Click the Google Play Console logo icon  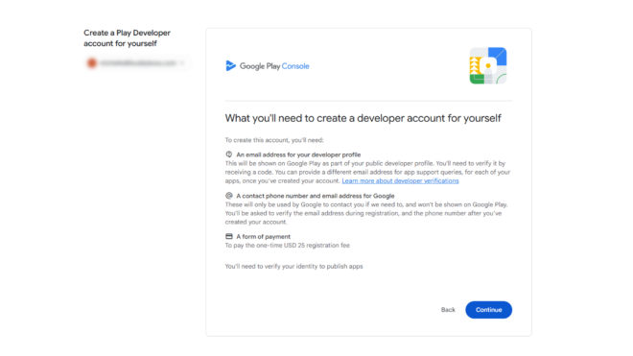[x=230, y=65]
